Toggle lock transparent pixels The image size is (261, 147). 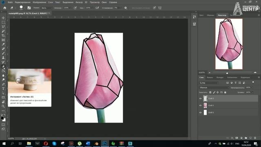pos(210,92)
